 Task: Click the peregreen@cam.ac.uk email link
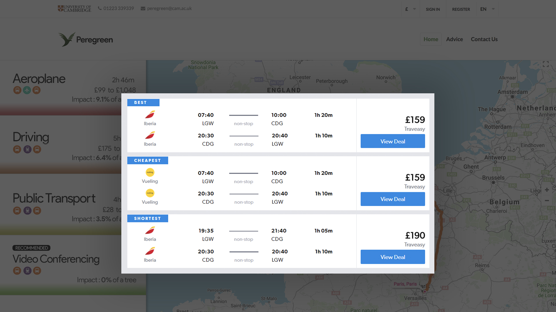(x=169, y=8)
